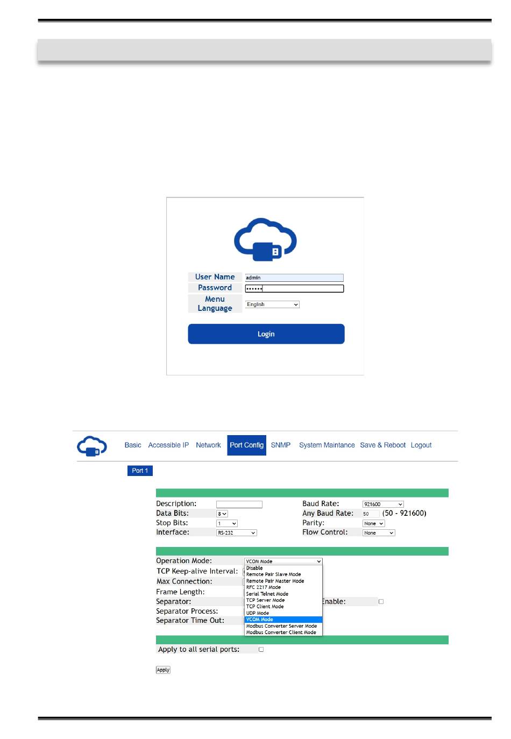Select UDP Mode option
This screenshot has width=511, height=739.
pyautogui.click(x=283, y=613)
